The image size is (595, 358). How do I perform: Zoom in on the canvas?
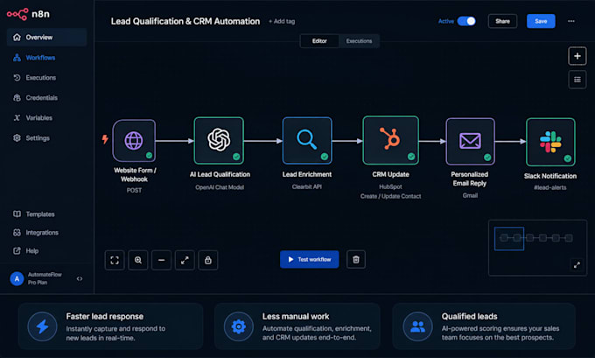click(x=138, y=260)
